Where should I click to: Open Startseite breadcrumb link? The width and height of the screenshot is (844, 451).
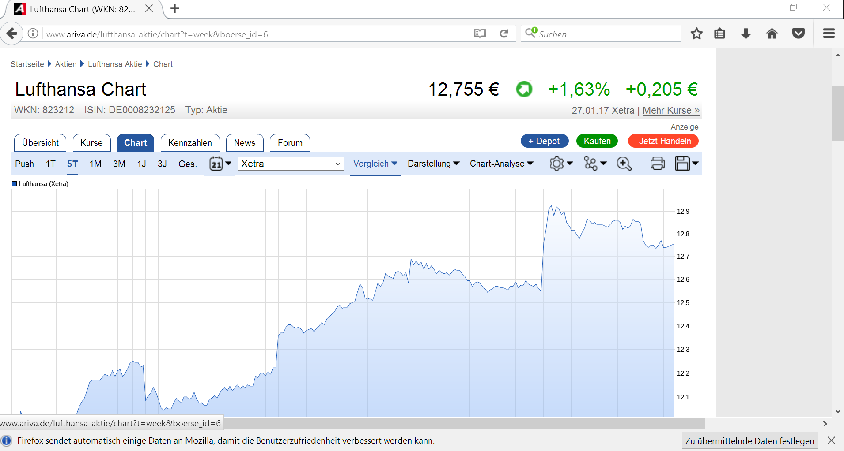[27, 64]
